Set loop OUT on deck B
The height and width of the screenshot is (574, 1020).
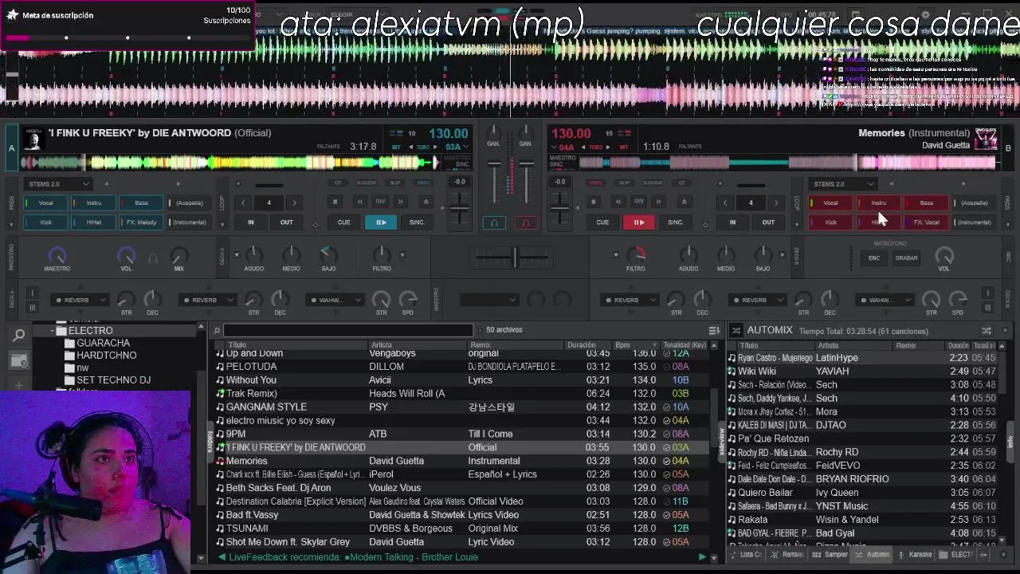point(768,222)
